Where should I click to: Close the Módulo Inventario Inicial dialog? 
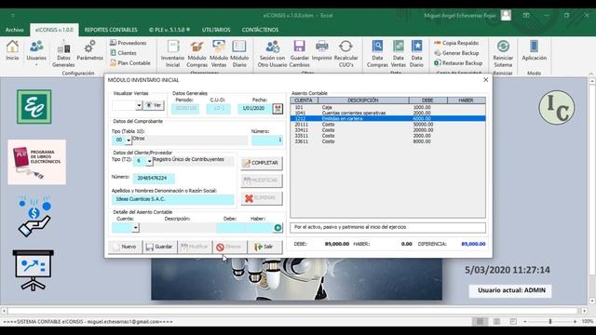click(x=485, y=80)
